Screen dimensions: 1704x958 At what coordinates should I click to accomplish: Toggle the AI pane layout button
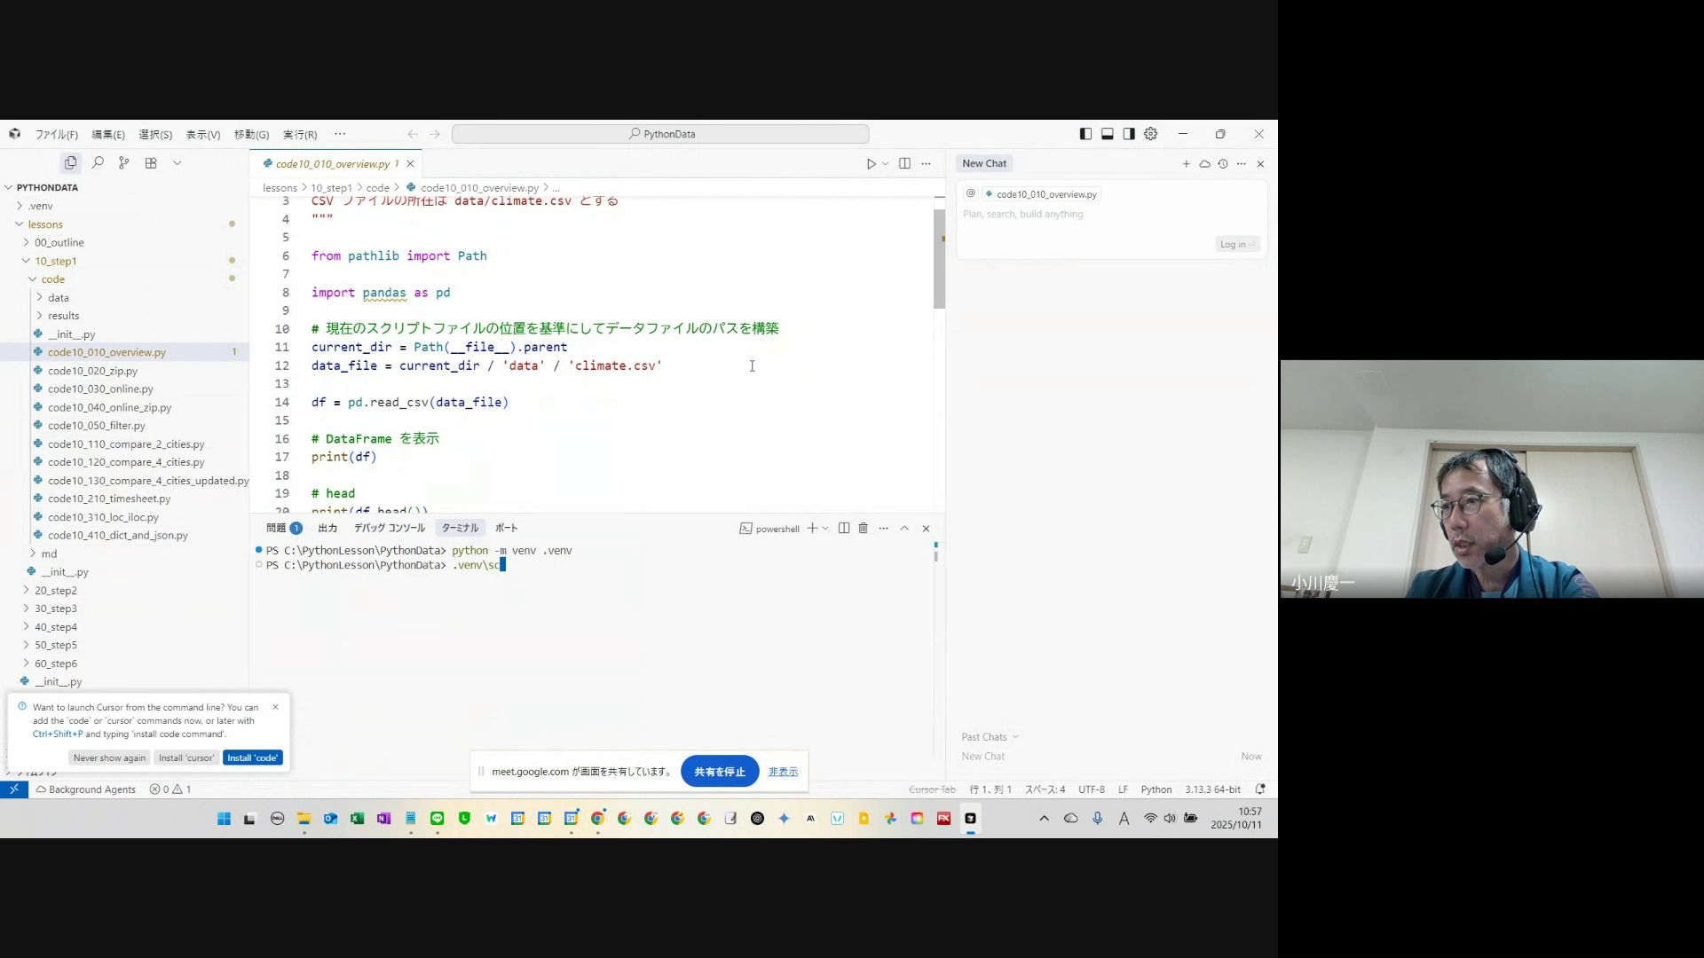(1129, 134)
